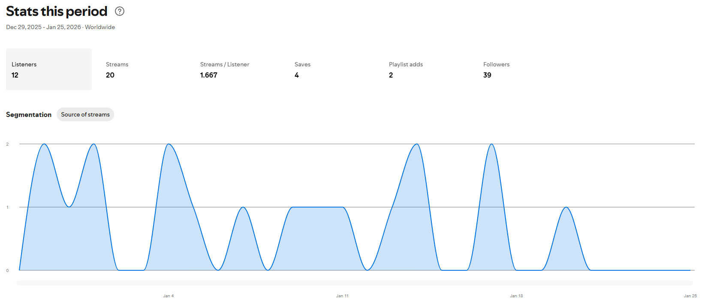702x302 pixels.
Task: Click the Streams / Listener value 1.667
Action: pyautogui.click(x=209, y=75)
